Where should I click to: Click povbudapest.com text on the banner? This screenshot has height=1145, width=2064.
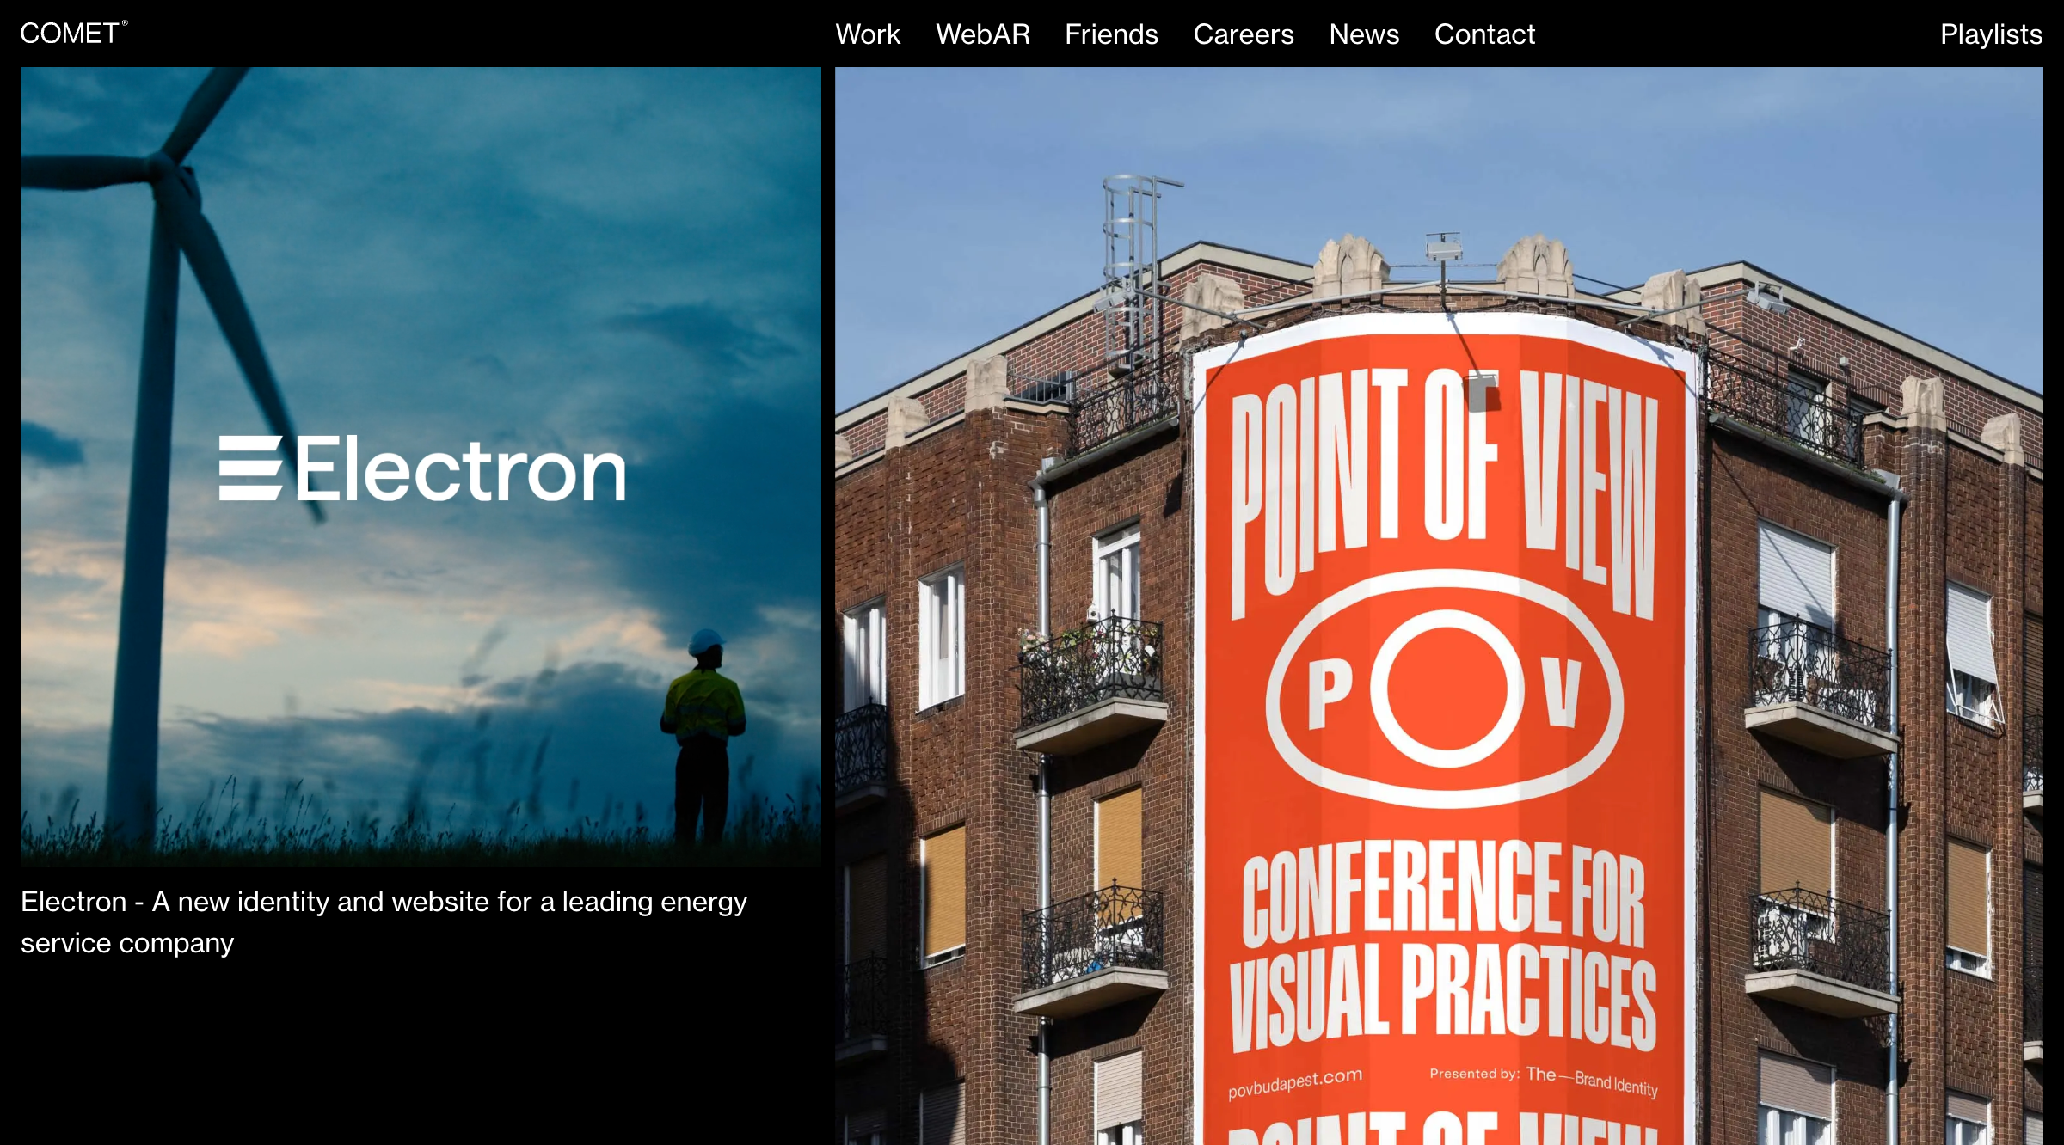point(1294,1082)
